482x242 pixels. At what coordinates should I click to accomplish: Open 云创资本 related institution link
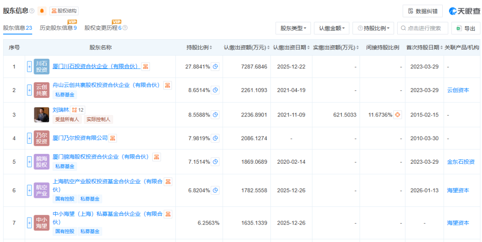[x=458, y=90]
